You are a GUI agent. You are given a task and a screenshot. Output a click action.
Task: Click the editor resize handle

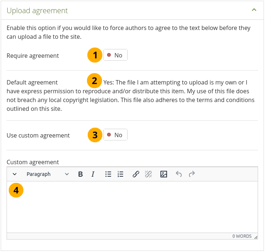[256, 237]
